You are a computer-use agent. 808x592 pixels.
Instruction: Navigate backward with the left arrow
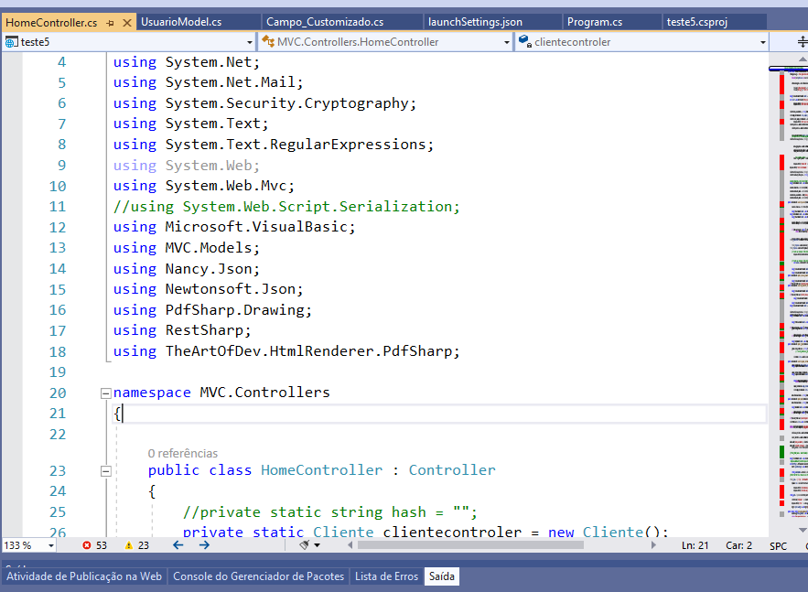178,544
